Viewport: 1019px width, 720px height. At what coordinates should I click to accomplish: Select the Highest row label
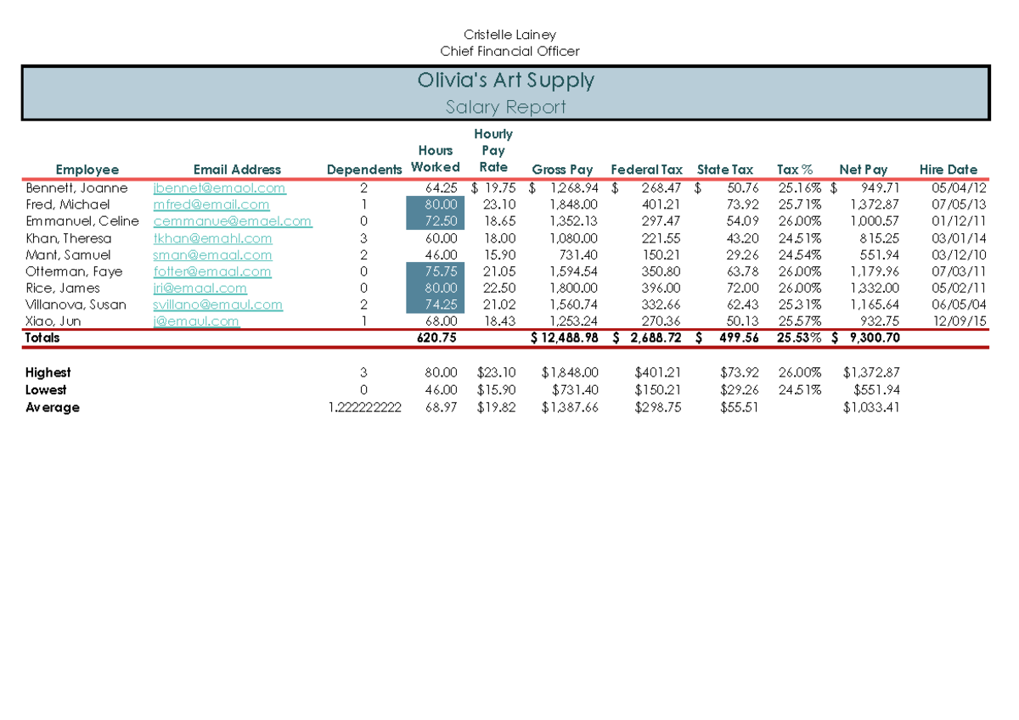pos(48,372)
